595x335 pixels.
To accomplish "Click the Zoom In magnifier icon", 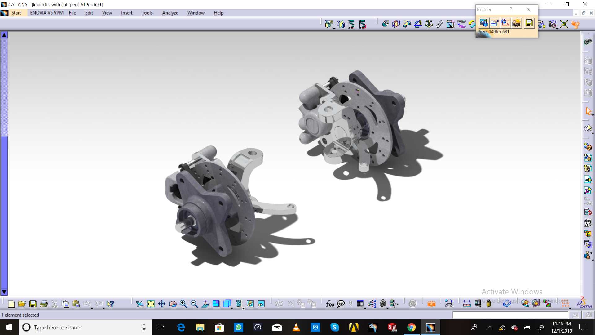I will click(x=183, y=304).
